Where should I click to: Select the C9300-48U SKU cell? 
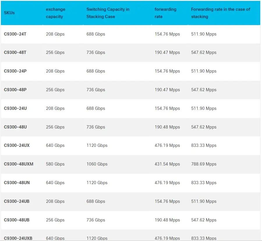pyautogui.click(x=15, y=127)
